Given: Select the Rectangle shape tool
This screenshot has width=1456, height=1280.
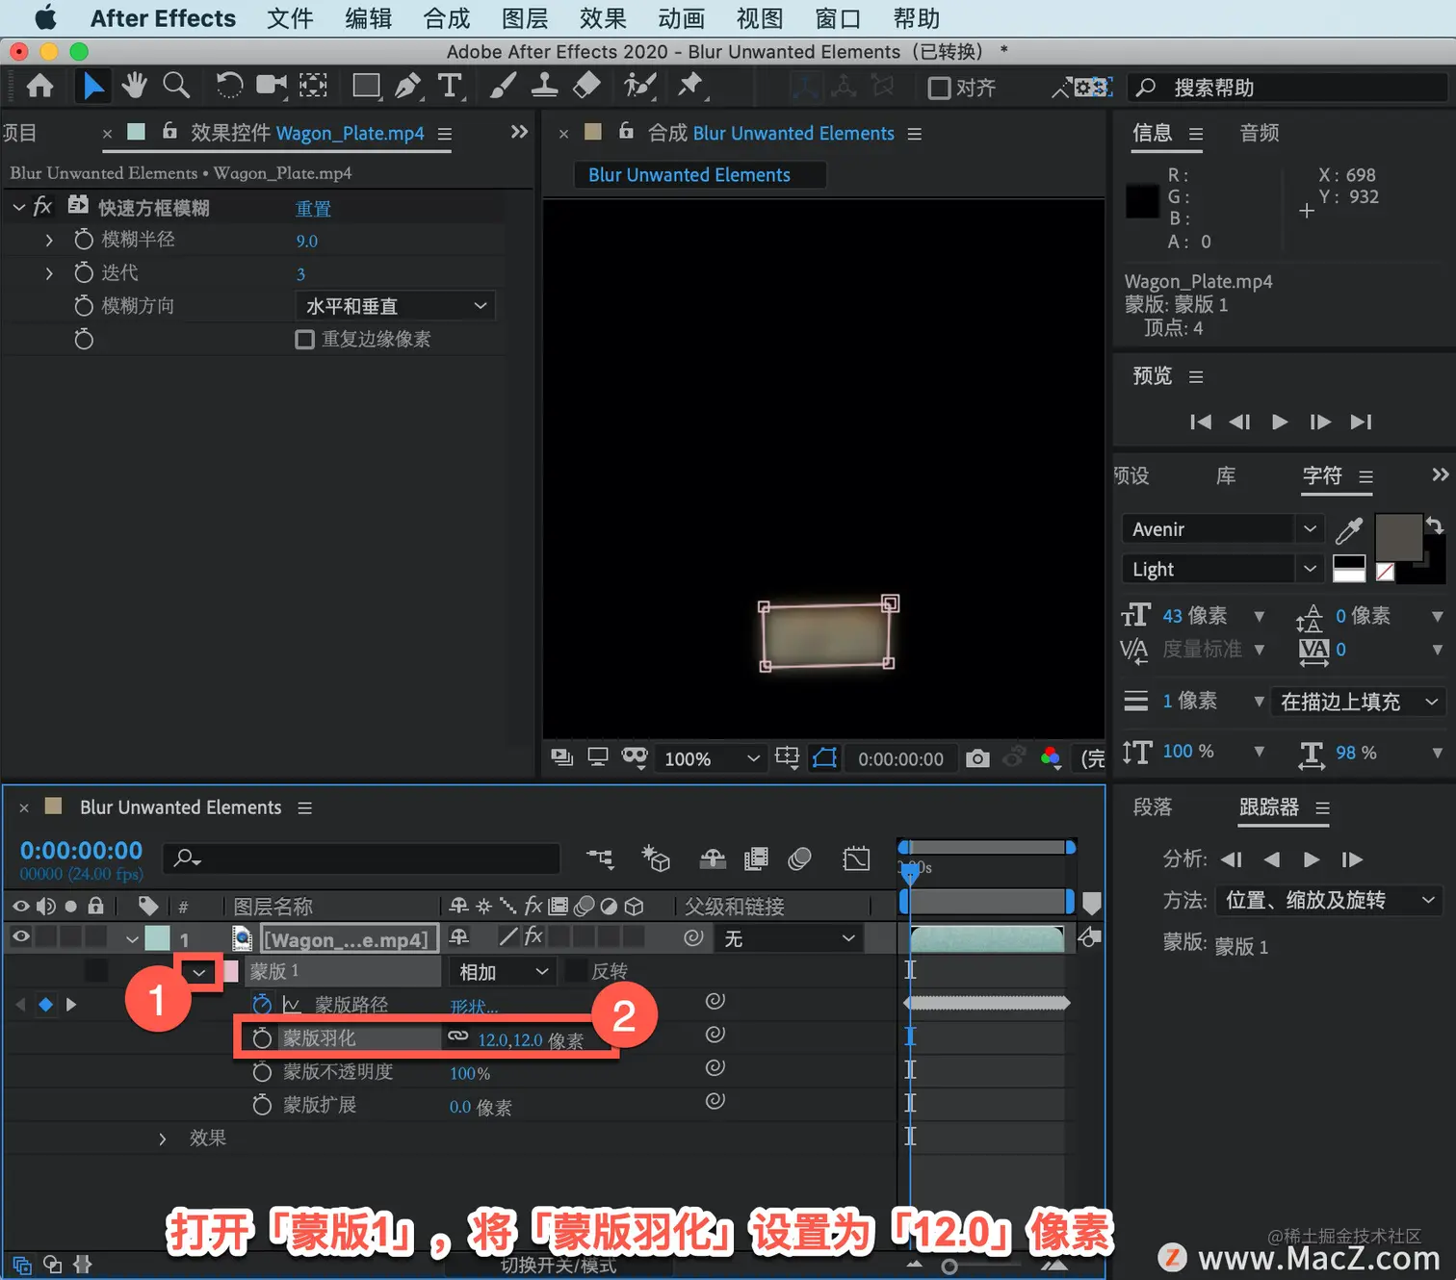Looking at the screenshot, I should pyautogui.click(x=366, y=86).
